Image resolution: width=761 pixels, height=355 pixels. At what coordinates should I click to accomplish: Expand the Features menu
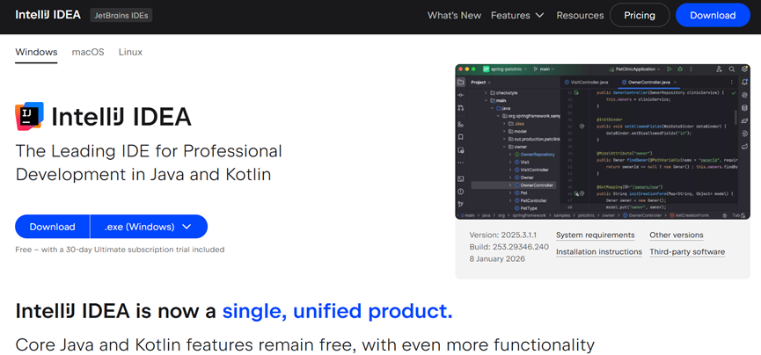tap(517, 15)
